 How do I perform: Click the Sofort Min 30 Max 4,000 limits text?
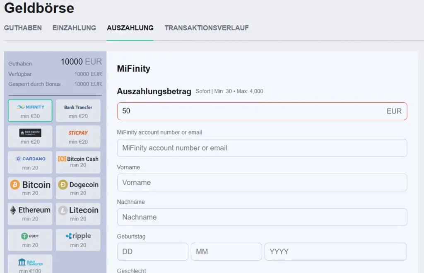[x=229, y=91]
